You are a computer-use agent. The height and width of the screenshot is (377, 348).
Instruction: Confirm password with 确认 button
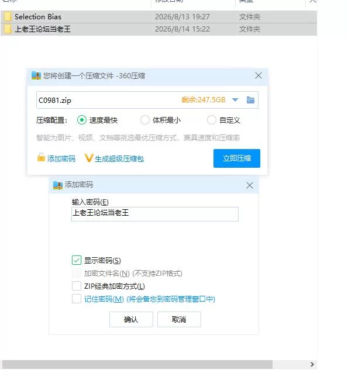click(131, 319)
